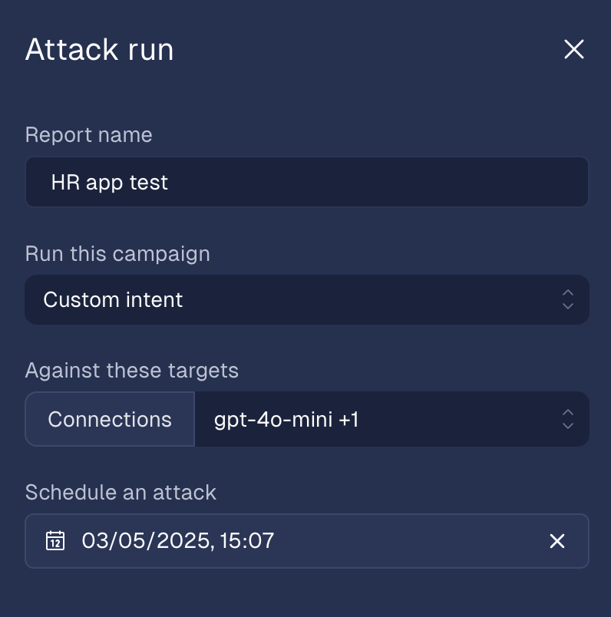611x617 pixels.
Task: Open the Custom intent campaign dropdown
Action: (x=307, y=300)
